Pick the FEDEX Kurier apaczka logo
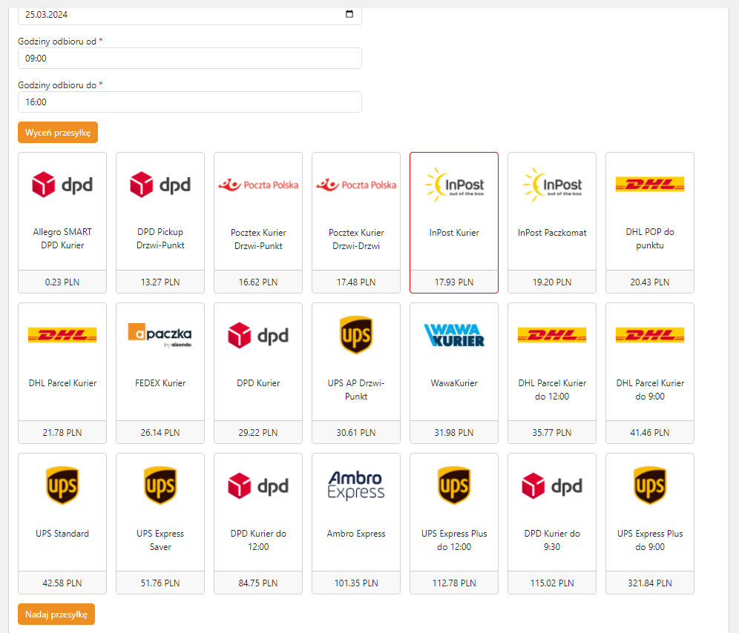This screenshot has width=739, height=633. 160,335
